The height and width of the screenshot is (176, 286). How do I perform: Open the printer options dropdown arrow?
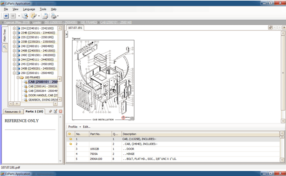tap(58, 16)
